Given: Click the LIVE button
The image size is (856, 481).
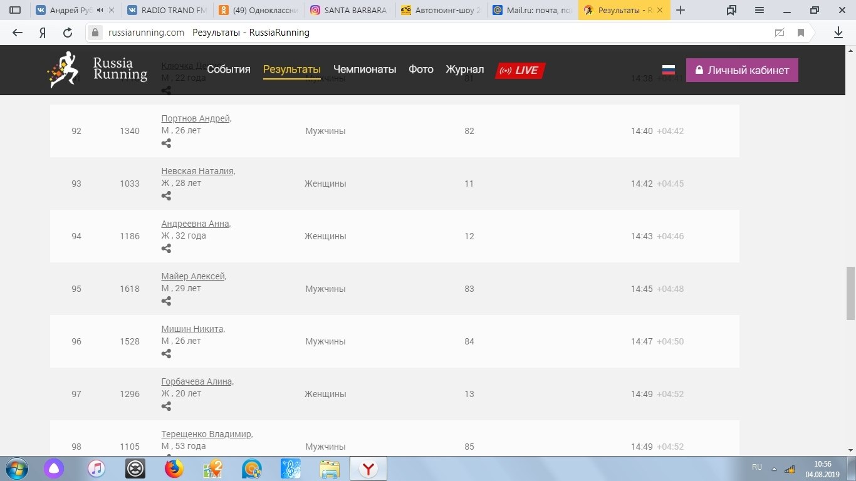Looking at the screenshot, I should 521,70.
